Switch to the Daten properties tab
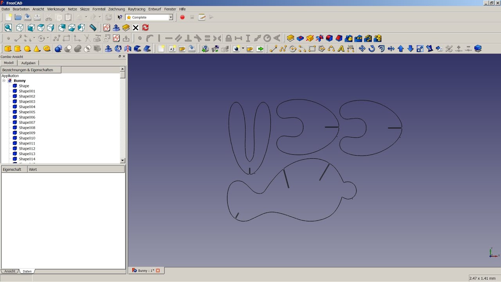The width and height of the screenshot is (501, 282). pos(27,271)
